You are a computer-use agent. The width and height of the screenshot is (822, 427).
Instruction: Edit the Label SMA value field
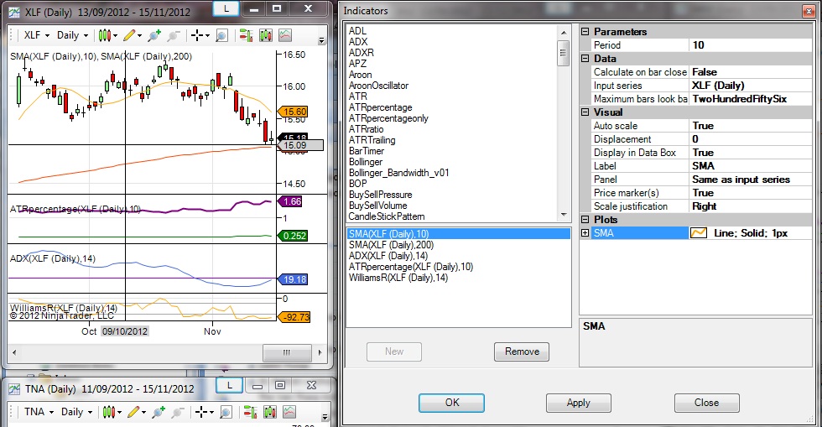pyautogui.click(x=750, y=166)
